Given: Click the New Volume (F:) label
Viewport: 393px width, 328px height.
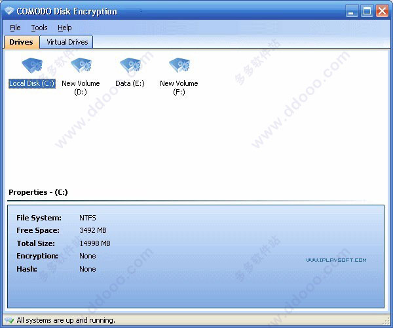Looking at the screenshot, I should point(179,88).
